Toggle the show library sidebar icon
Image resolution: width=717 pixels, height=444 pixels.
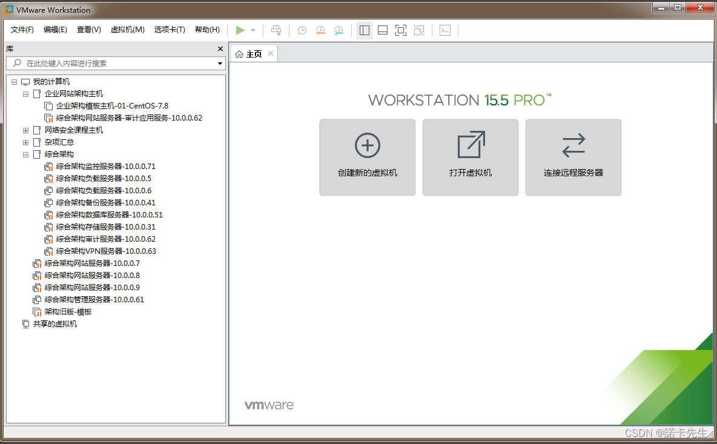tap(365, 30)
